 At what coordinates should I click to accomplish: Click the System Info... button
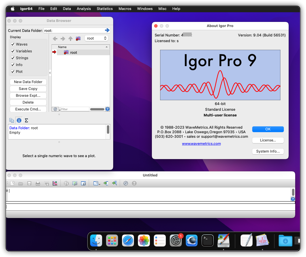click(268, 151)
